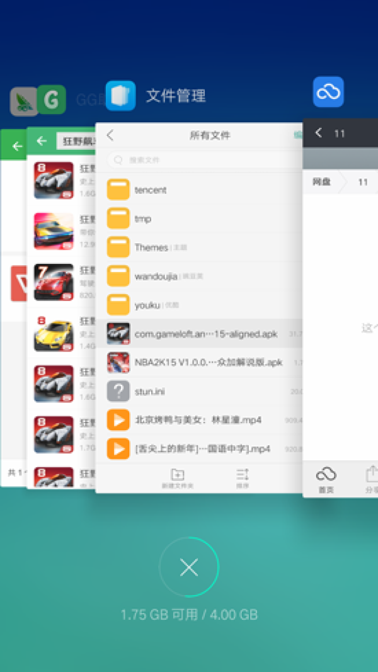Open the cloud drive app icon

[x=328, y=92]
